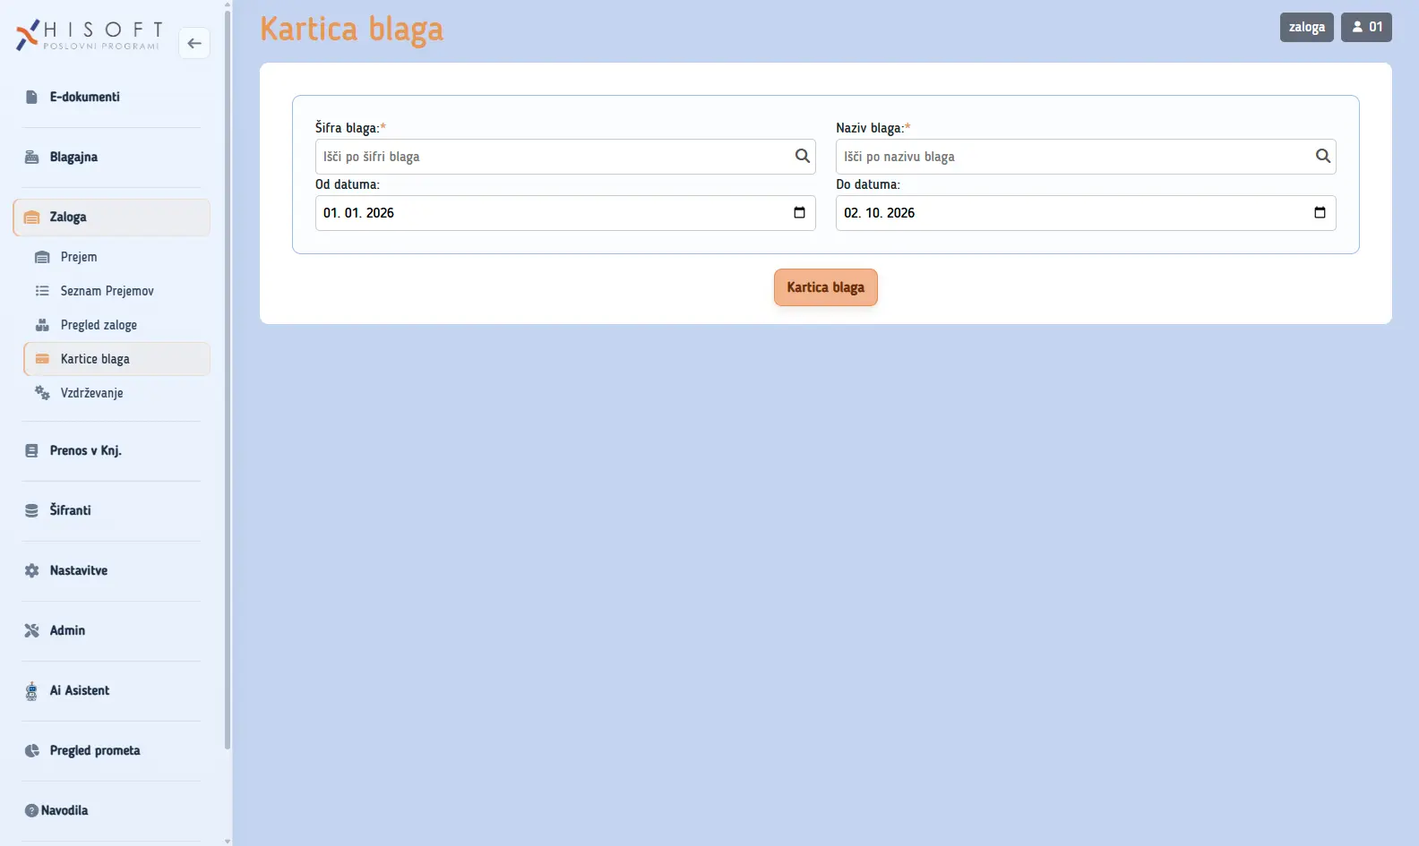
Task: Collapse the sidebar with the back arrow
Action: [x=194, y=43]
